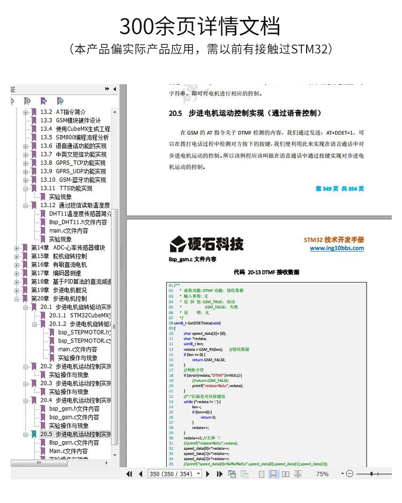Click the zoom out minus button

pos(350,474)
